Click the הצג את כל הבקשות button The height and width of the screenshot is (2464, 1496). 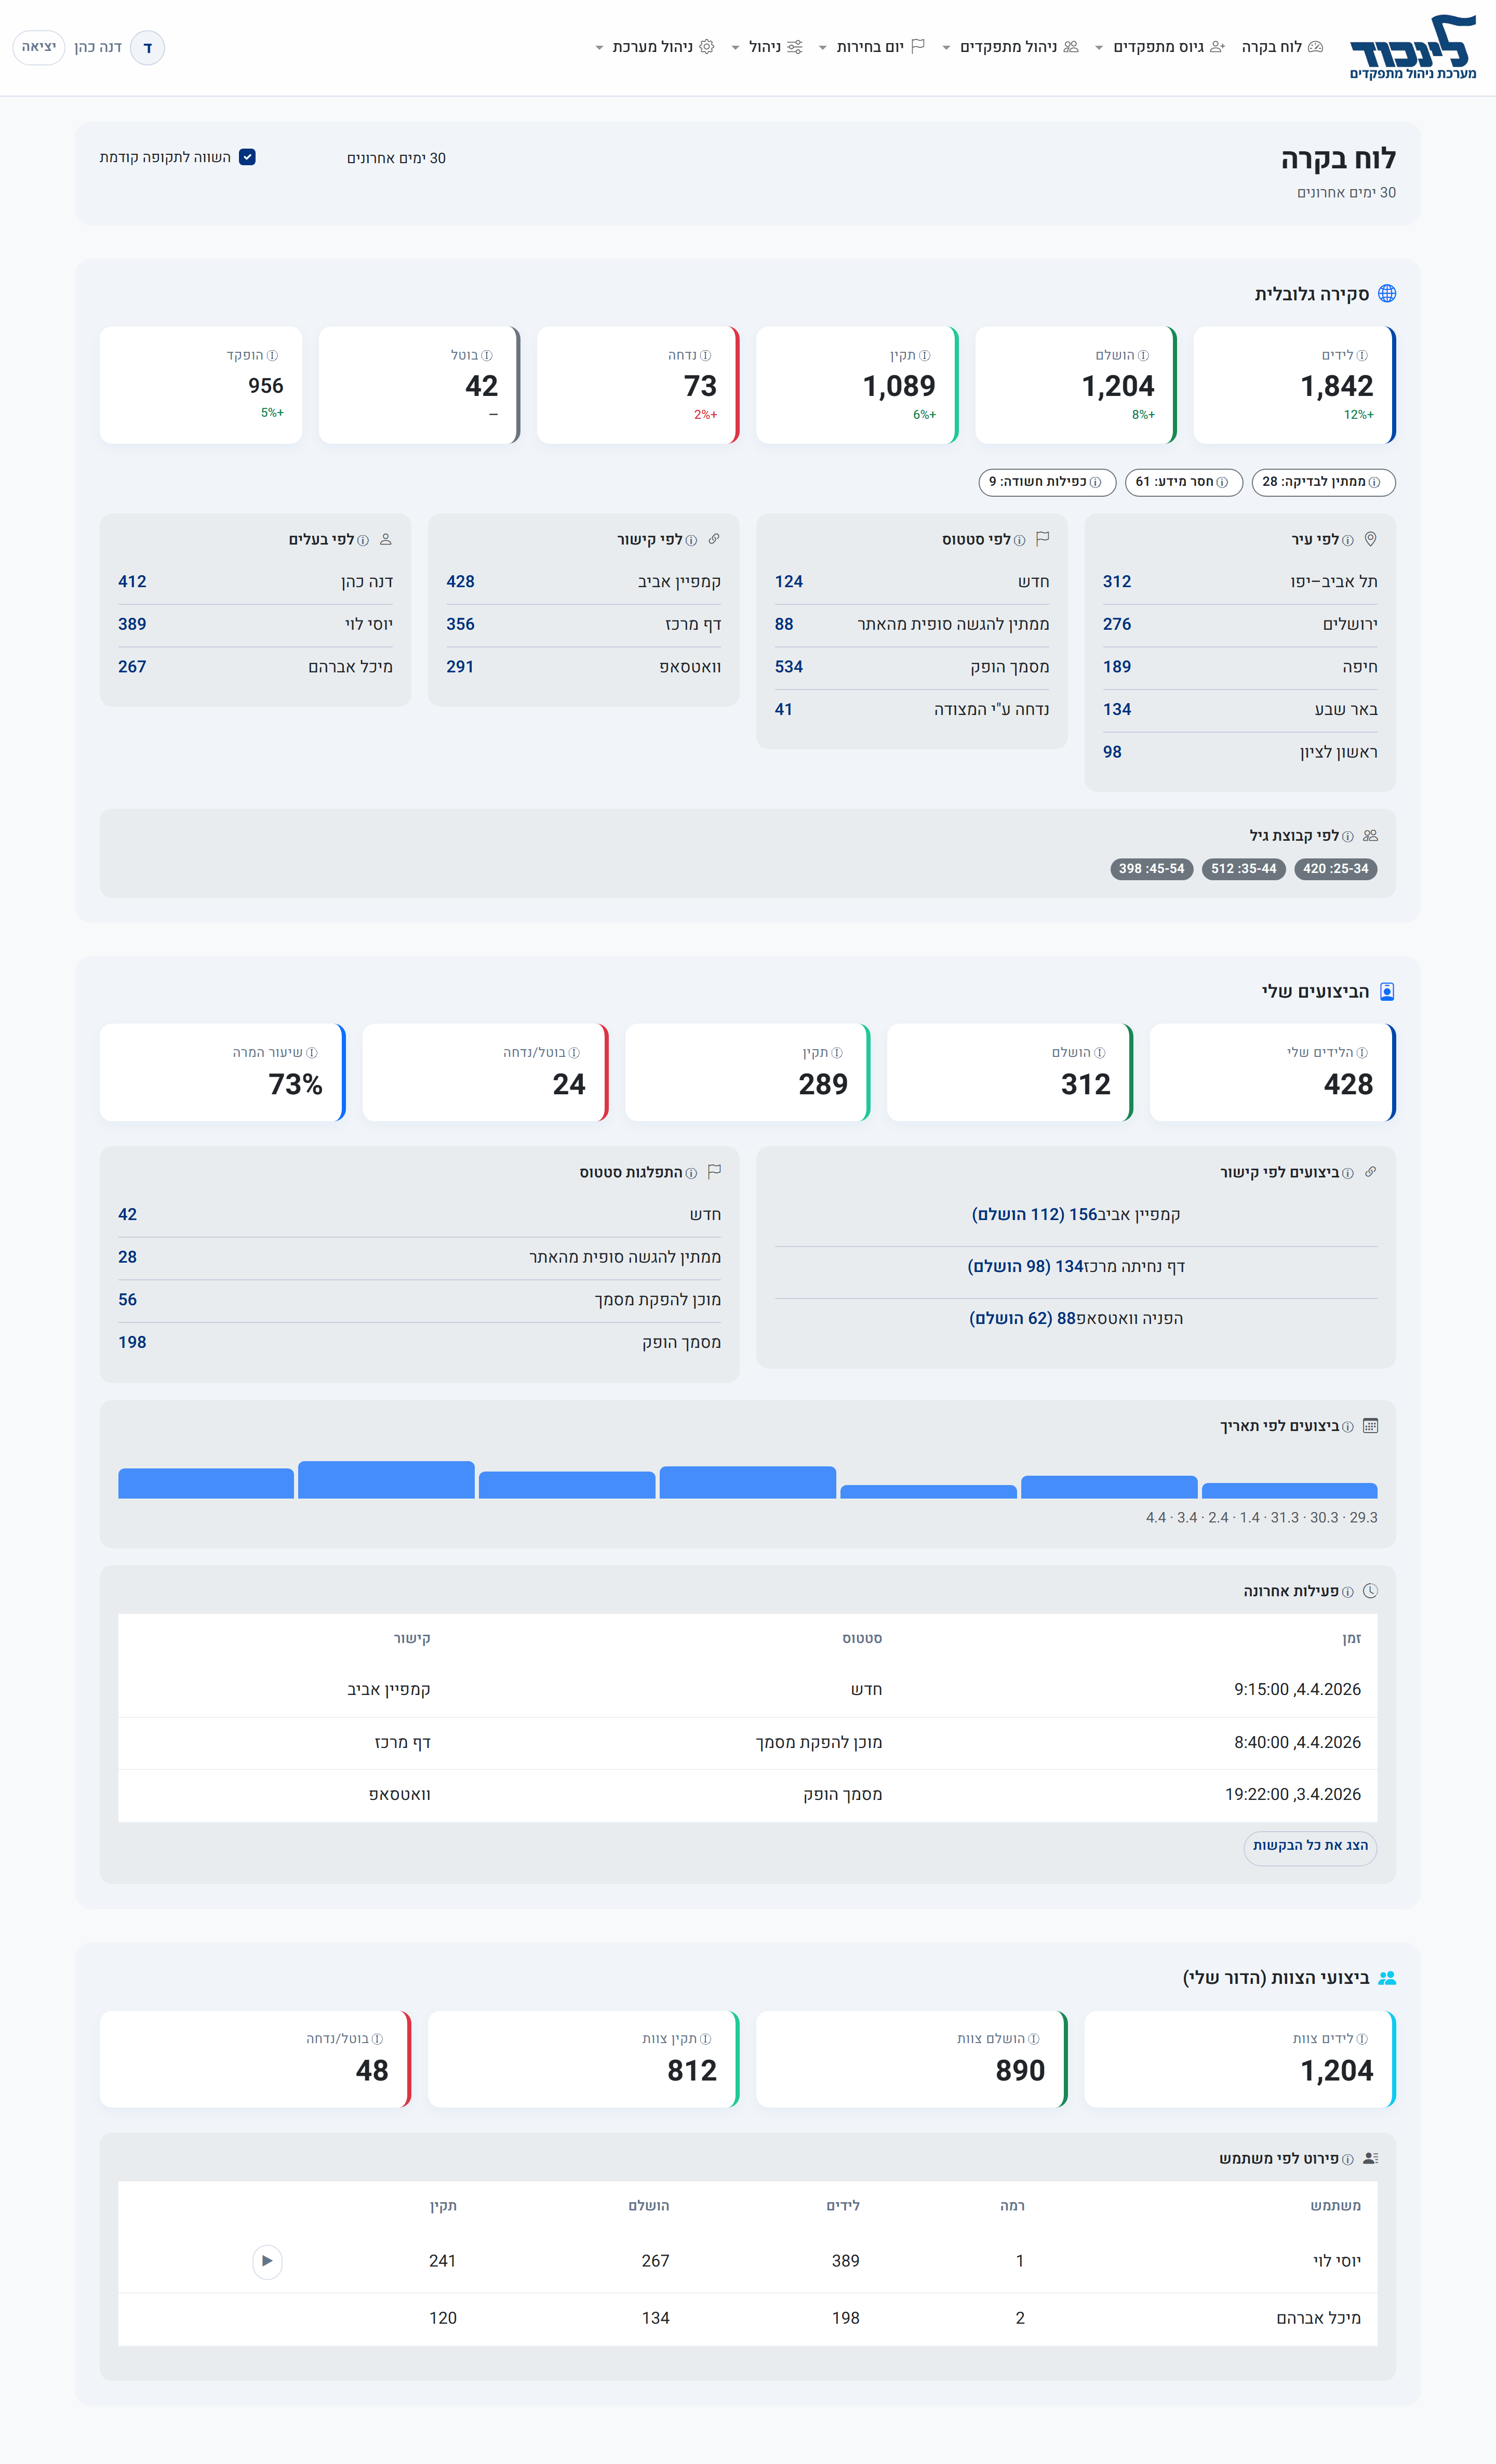tap(1310, 1845)
